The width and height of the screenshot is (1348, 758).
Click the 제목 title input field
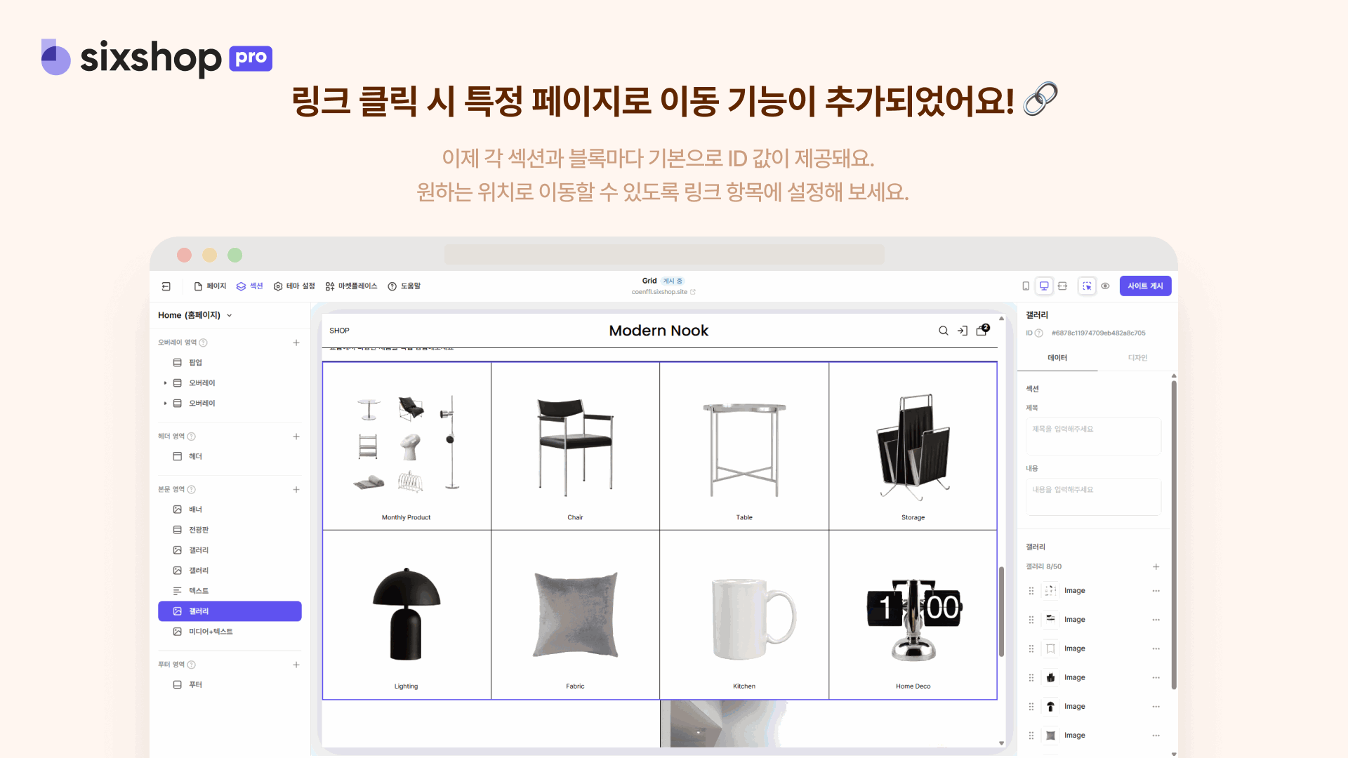pos(1093,436)
